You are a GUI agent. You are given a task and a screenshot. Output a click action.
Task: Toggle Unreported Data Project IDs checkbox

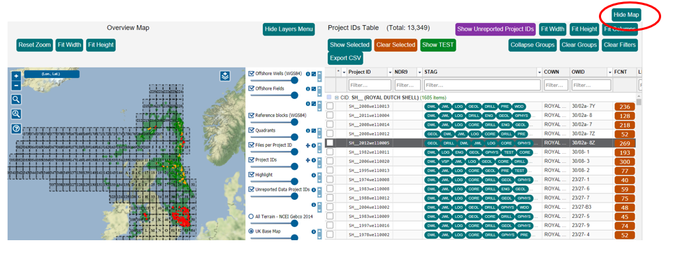(x=252, y=189)
